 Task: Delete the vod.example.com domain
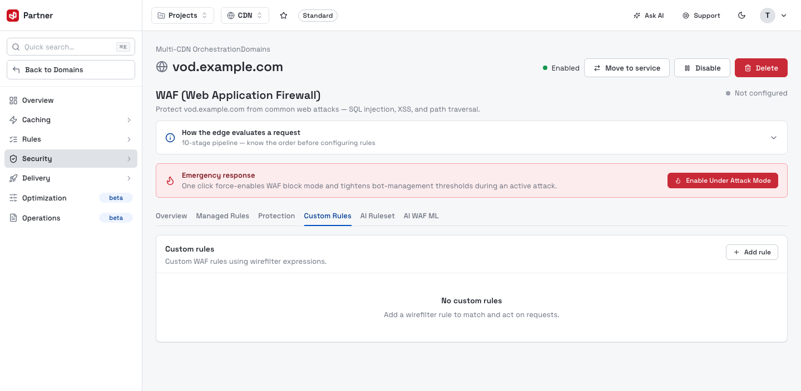coord(761,68)
